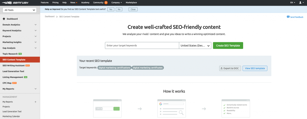
Task: Select SEO Content Template in sidebar
Action: tap(20, 60)
